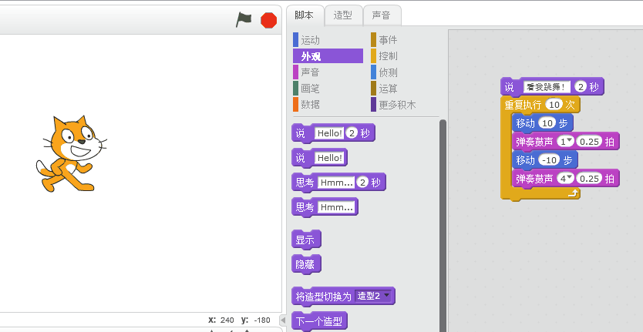
Task: Click the beats field of drum 1 block
Action: coord(588,142)
